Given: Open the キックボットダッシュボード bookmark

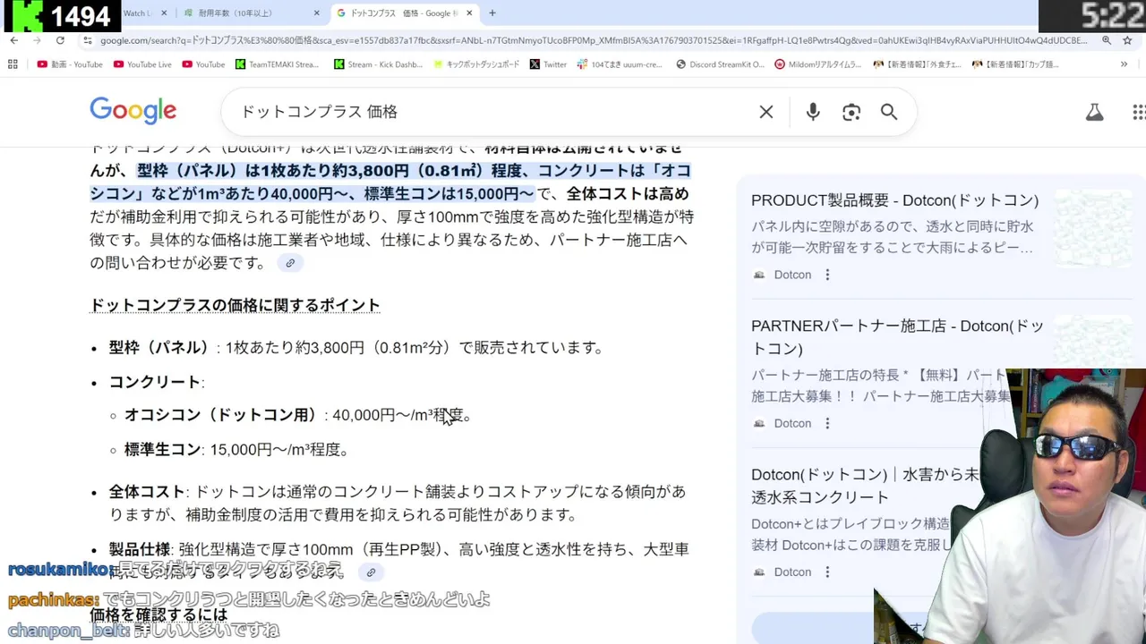Looking at the screenshot, I should 476,64.
